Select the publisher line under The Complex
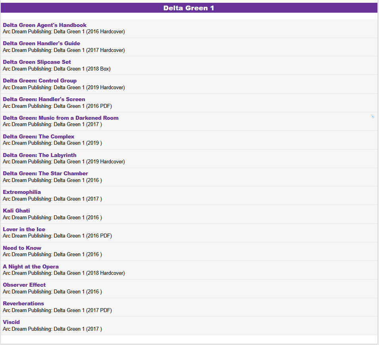Image resolution: width=379 pixels, height=345 pixels. [x=52, y=143]
